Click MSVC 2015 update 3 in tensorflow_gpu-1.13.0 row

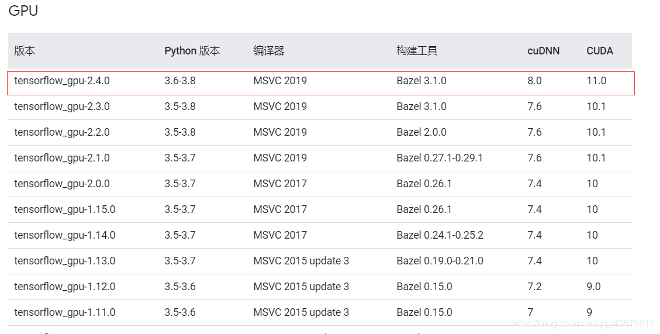pos(301,261)
